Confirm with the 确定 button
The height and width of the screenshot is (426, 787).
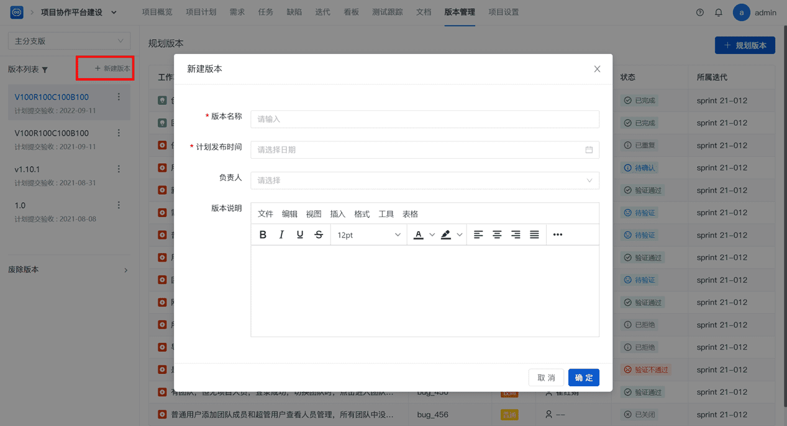coord(584,378)
